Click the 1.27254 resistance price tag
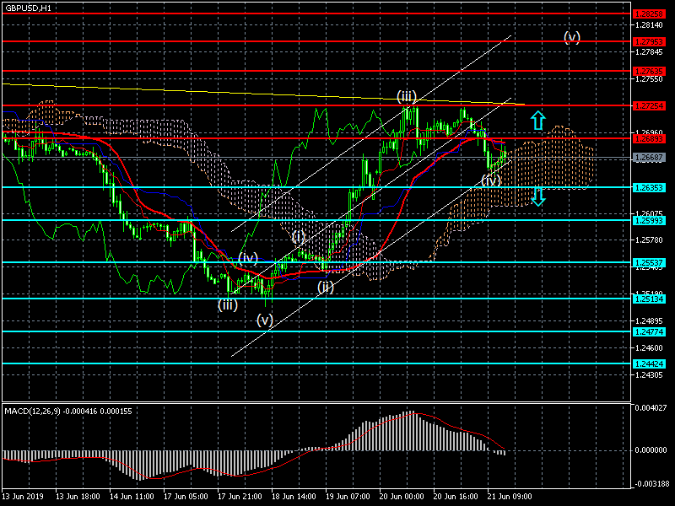This screenshot has width=675, height=506. click(649, 106)
